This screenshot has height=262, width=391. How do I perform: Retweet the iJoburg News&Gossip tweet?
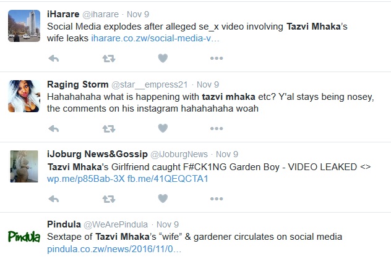(108, 199)
